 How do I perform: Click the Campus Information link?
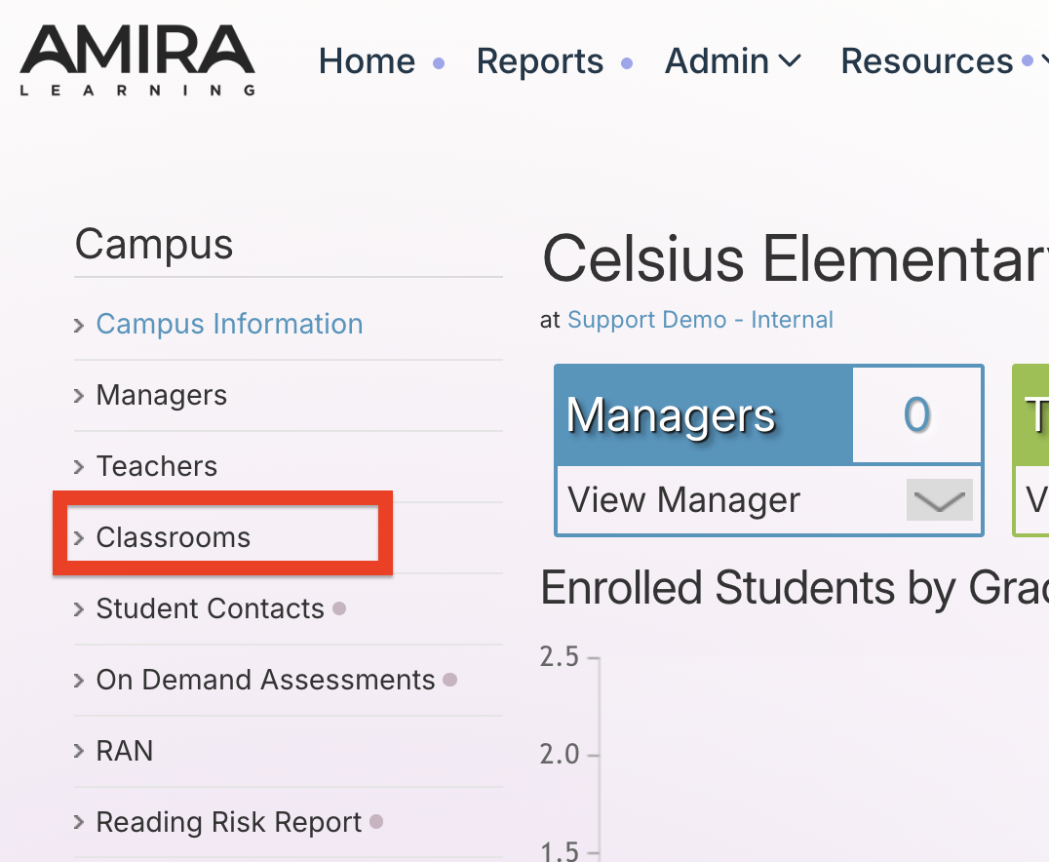pyautogui.click(x=229, y=324)
